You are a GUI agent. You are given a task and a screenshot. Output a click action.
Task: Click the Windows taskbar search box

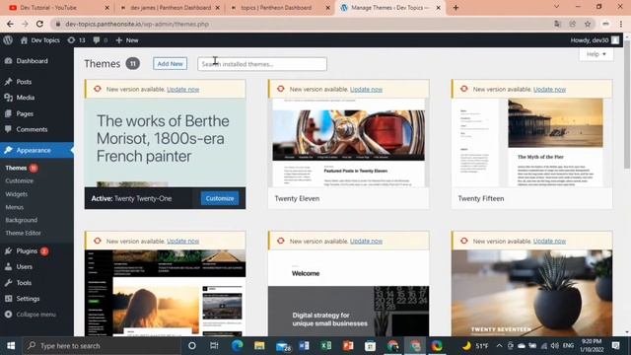102,346
